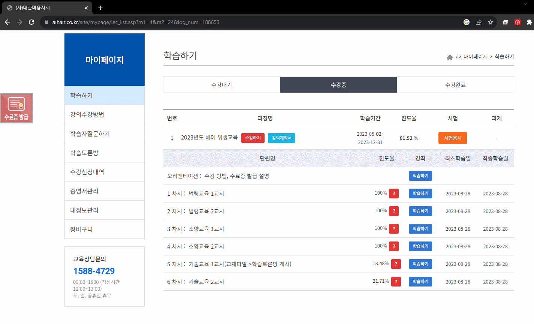Reload the page with refresh icon

(x=31, y=22)
